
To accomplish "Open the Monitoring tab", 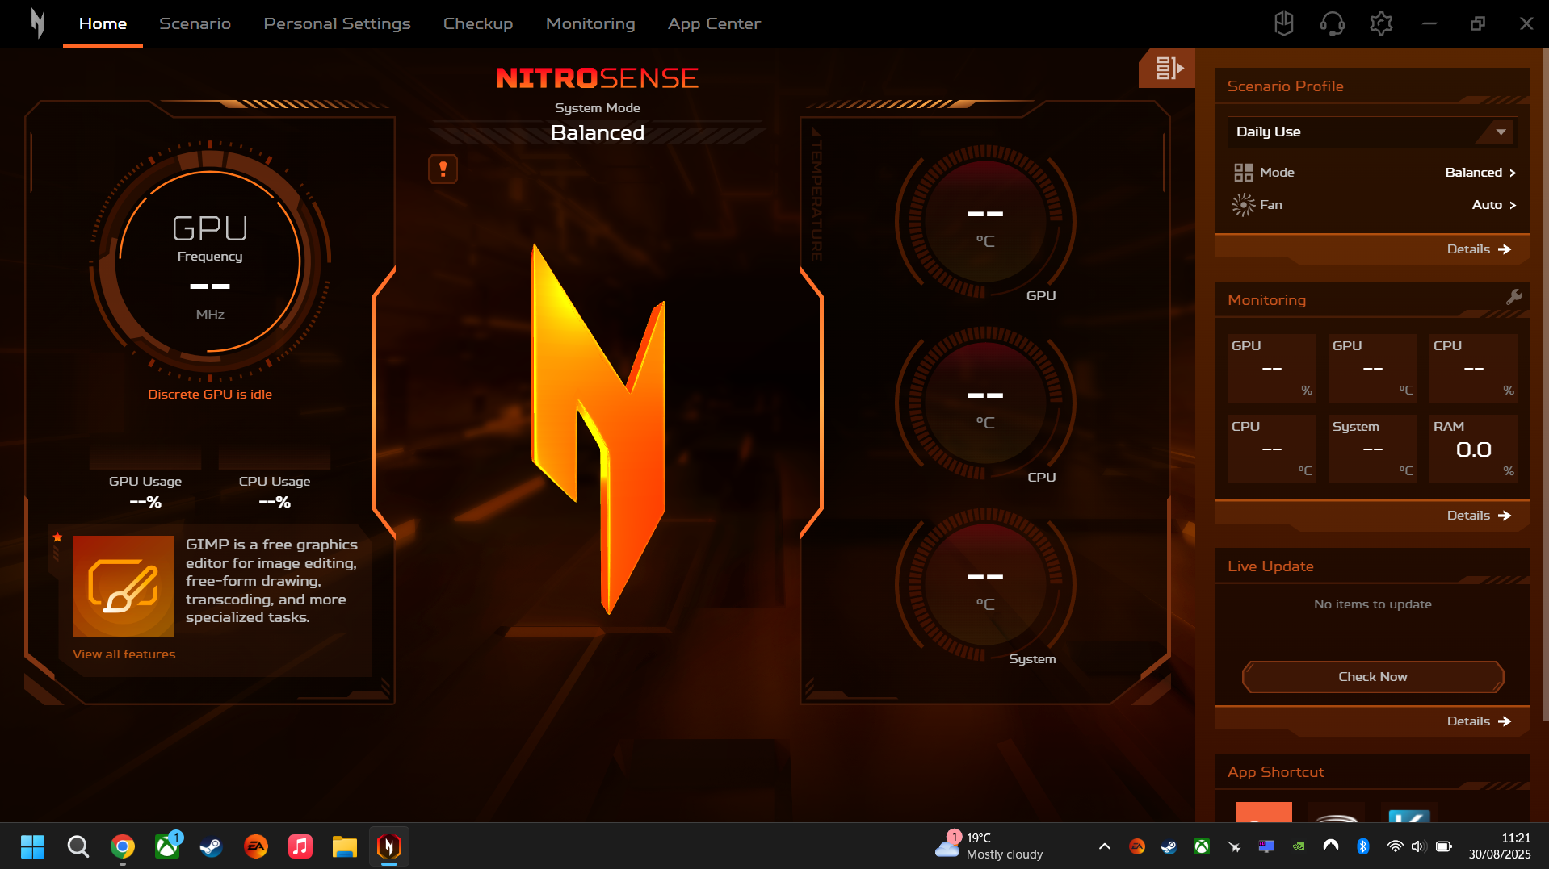I will (x=590, y=23).
